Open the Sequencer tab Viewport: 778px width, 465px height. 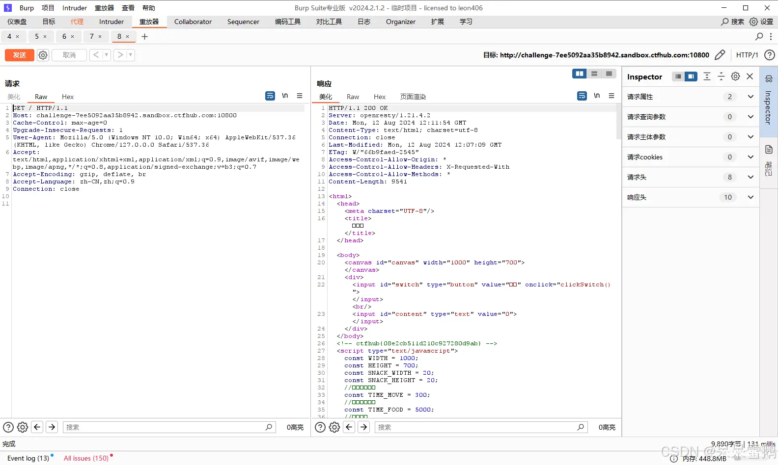tap(243, 22)
